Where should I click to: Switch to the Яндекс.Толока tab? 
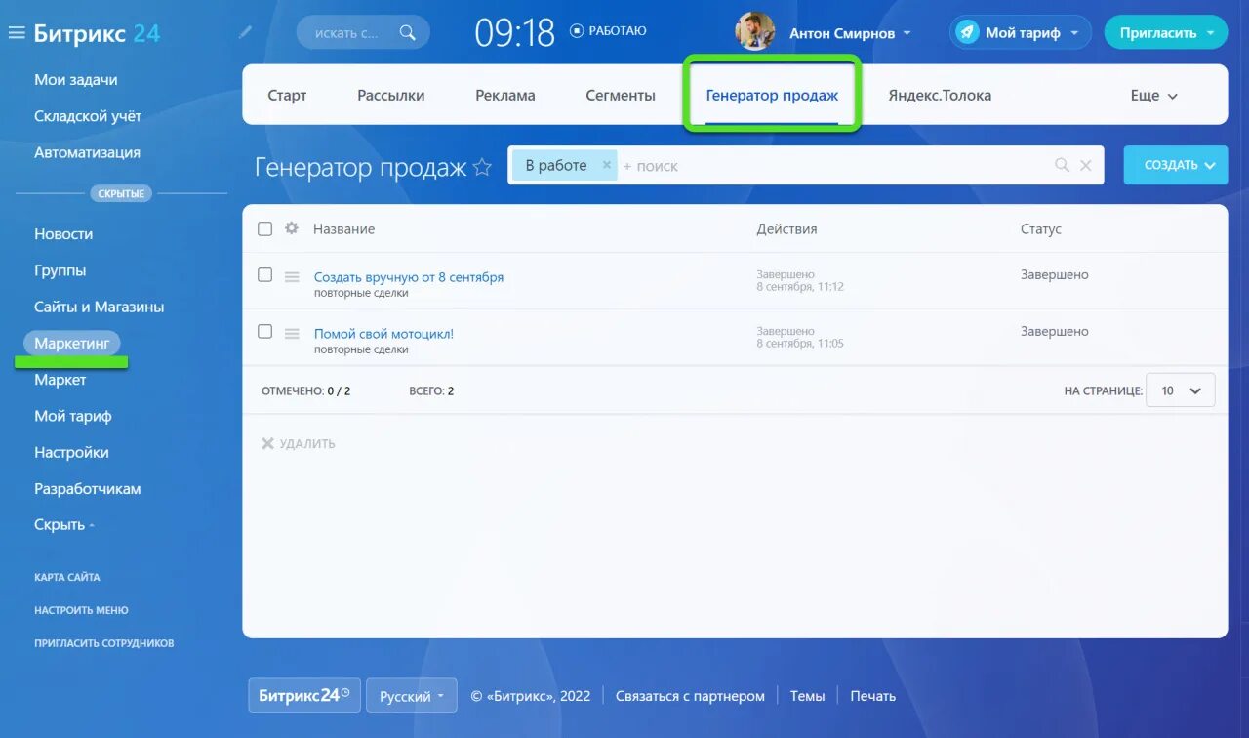pyautogui.click(x=940, y=96)
